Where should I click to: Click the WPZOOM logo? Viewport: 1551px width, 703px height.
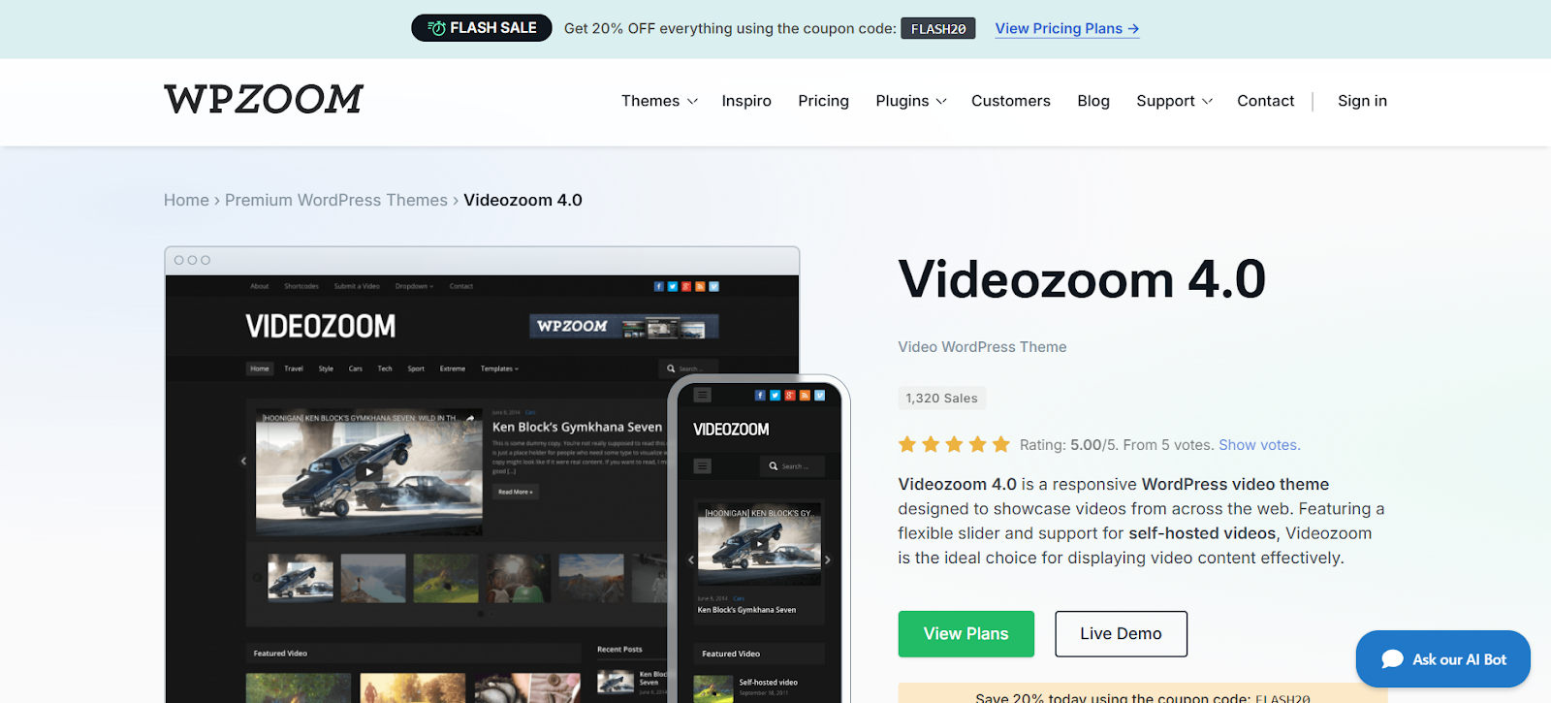[x=264, y=100]
